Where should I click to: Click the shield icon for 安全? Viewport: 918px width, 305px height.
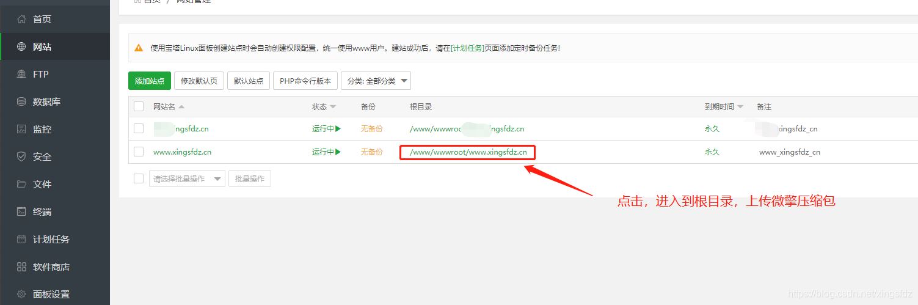point(21,157)
